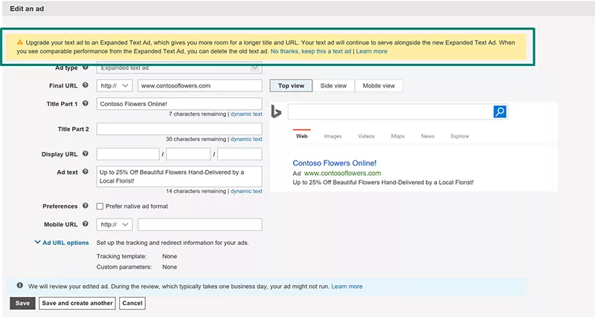
Task: Click the Title Part 1 input field
Action: [179, 104]
